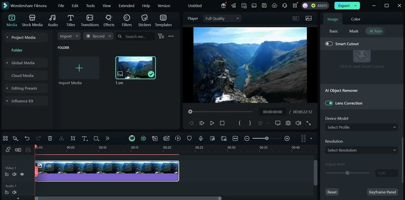Screen dimensions: 405x200
Task: Open the Import dropdown
Action: [x=69, y=36]
